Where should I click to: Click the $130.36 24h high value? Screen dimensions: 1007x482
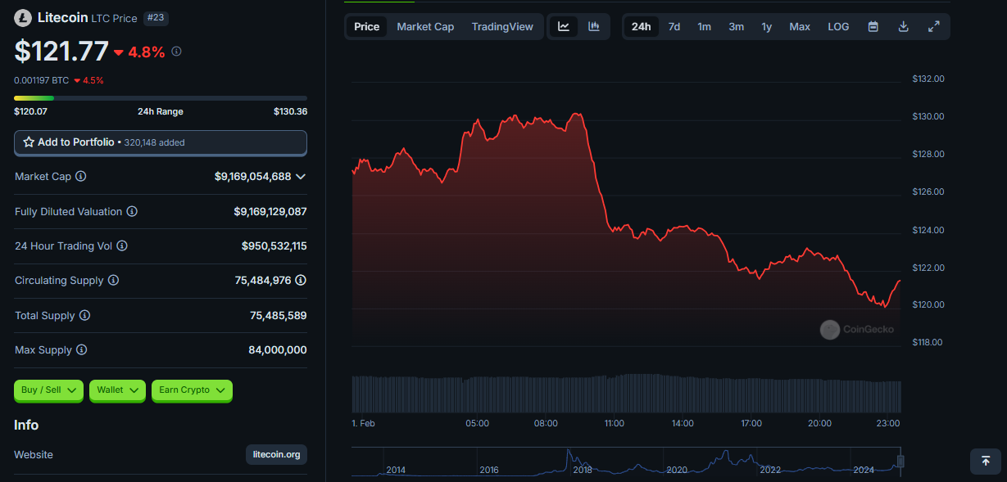tap(290, 111)
